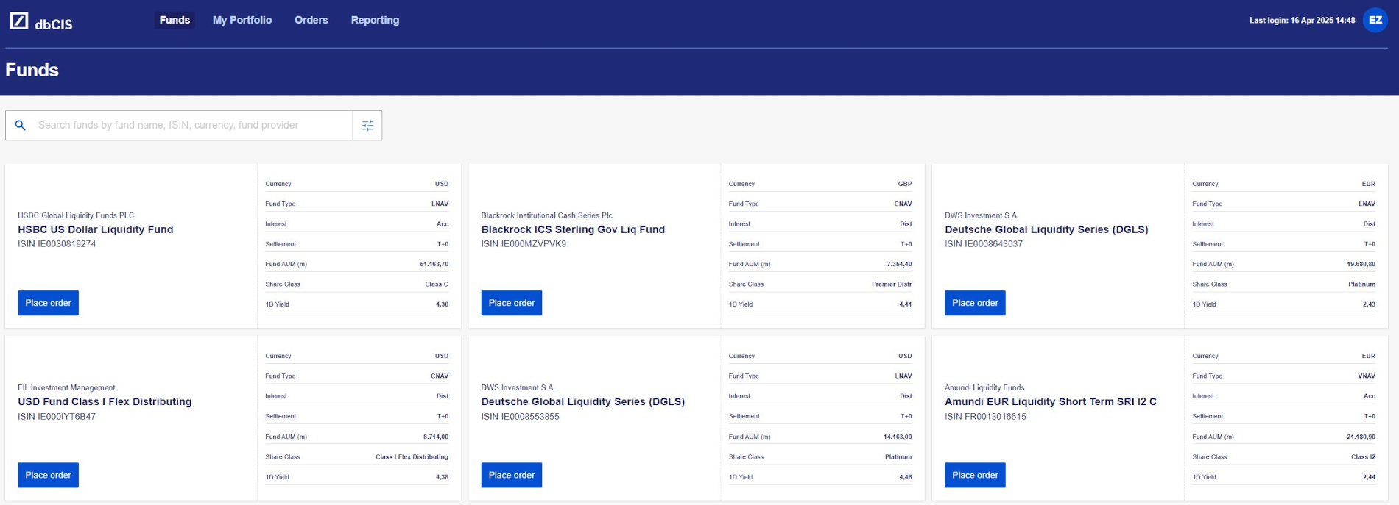Image resolution: width=1399 pixels, height=505 pixels.
Task: Click the Fund AUM value 7.354,40
Action: [899, 264]
